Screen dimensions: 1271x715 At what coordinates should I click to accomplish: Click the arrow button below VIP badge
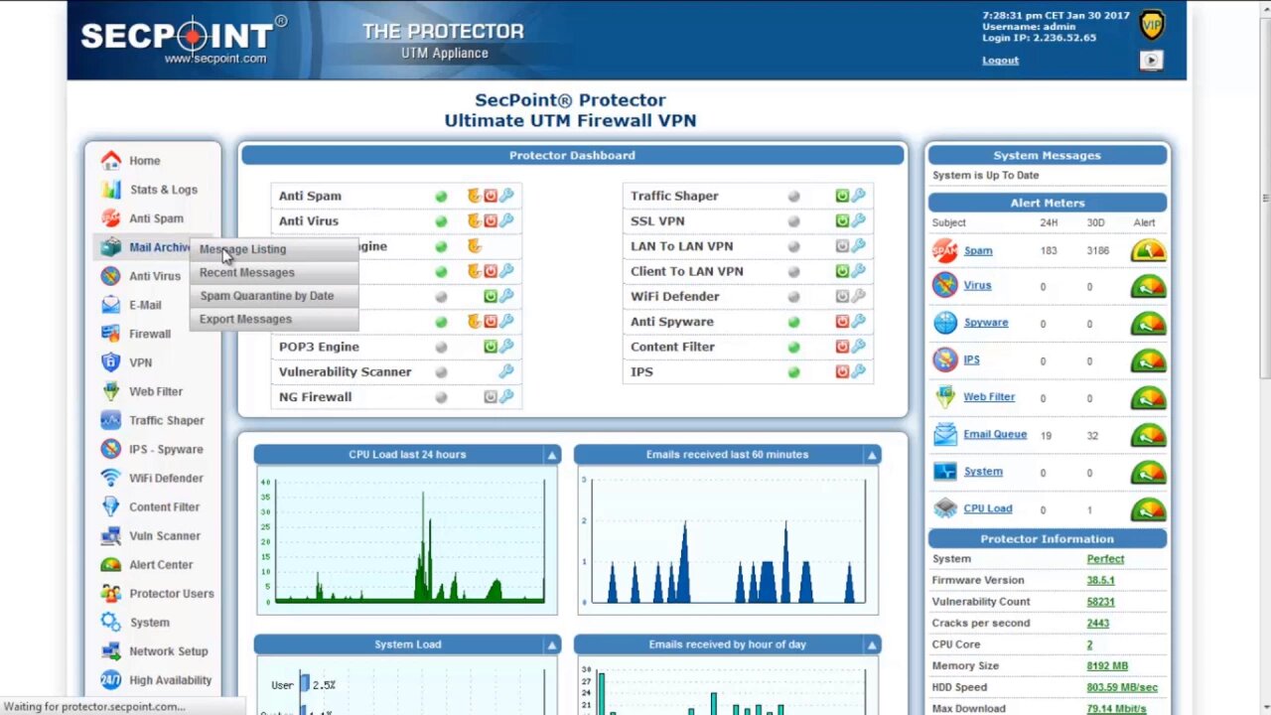1151,61
